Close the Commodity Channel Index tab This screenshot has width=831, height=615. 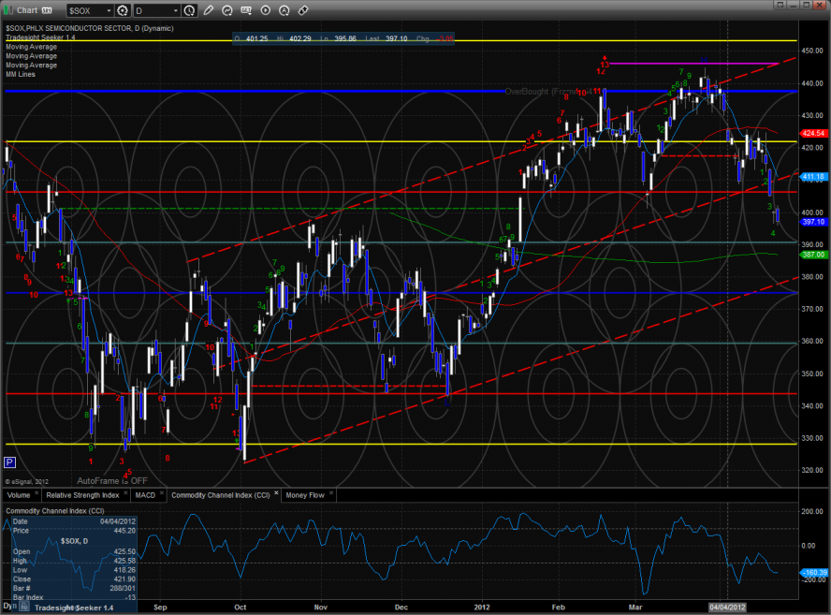(x=276, y=494)
